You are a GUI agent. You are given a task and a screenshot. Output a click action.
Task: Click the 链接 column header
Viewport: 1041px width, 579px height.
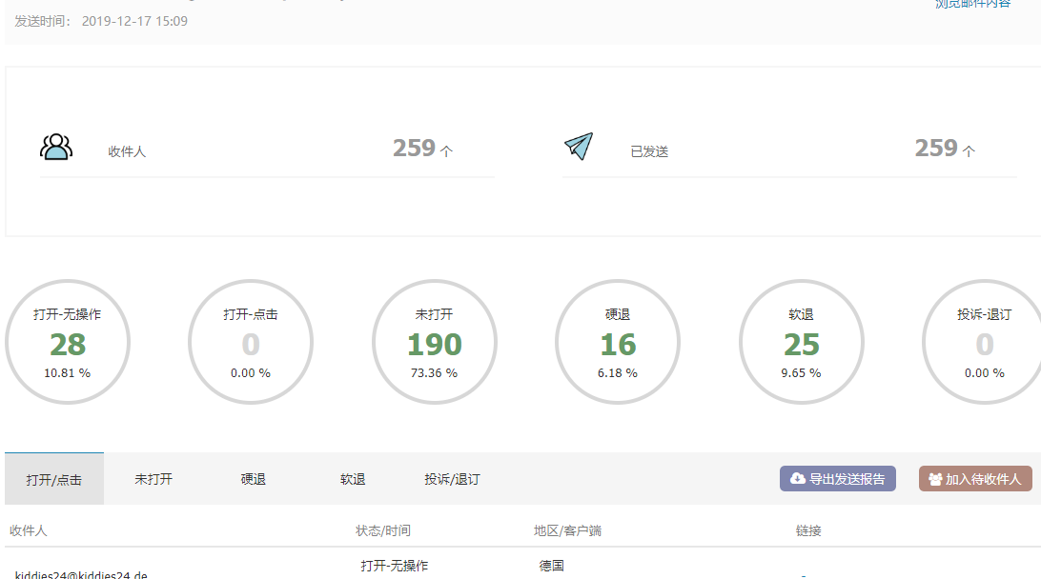[x=808, y=530]
